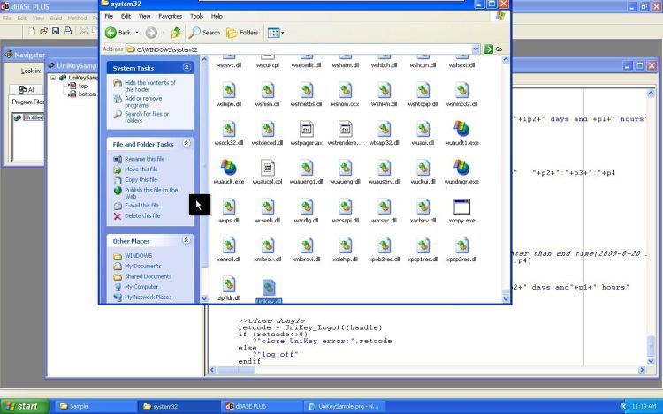Open Search in system32 toolbar
Image resolution: width=663 pixels, height=414 pixels.
(x=205, y=33)
